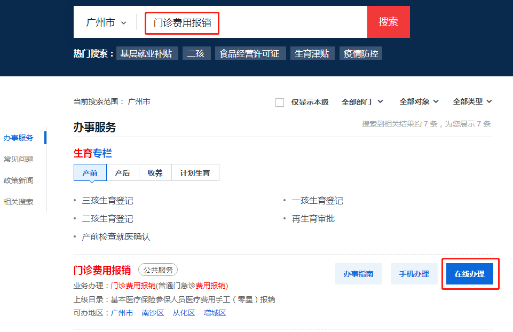Select the 南沙区 district link

tap(153, 313)
